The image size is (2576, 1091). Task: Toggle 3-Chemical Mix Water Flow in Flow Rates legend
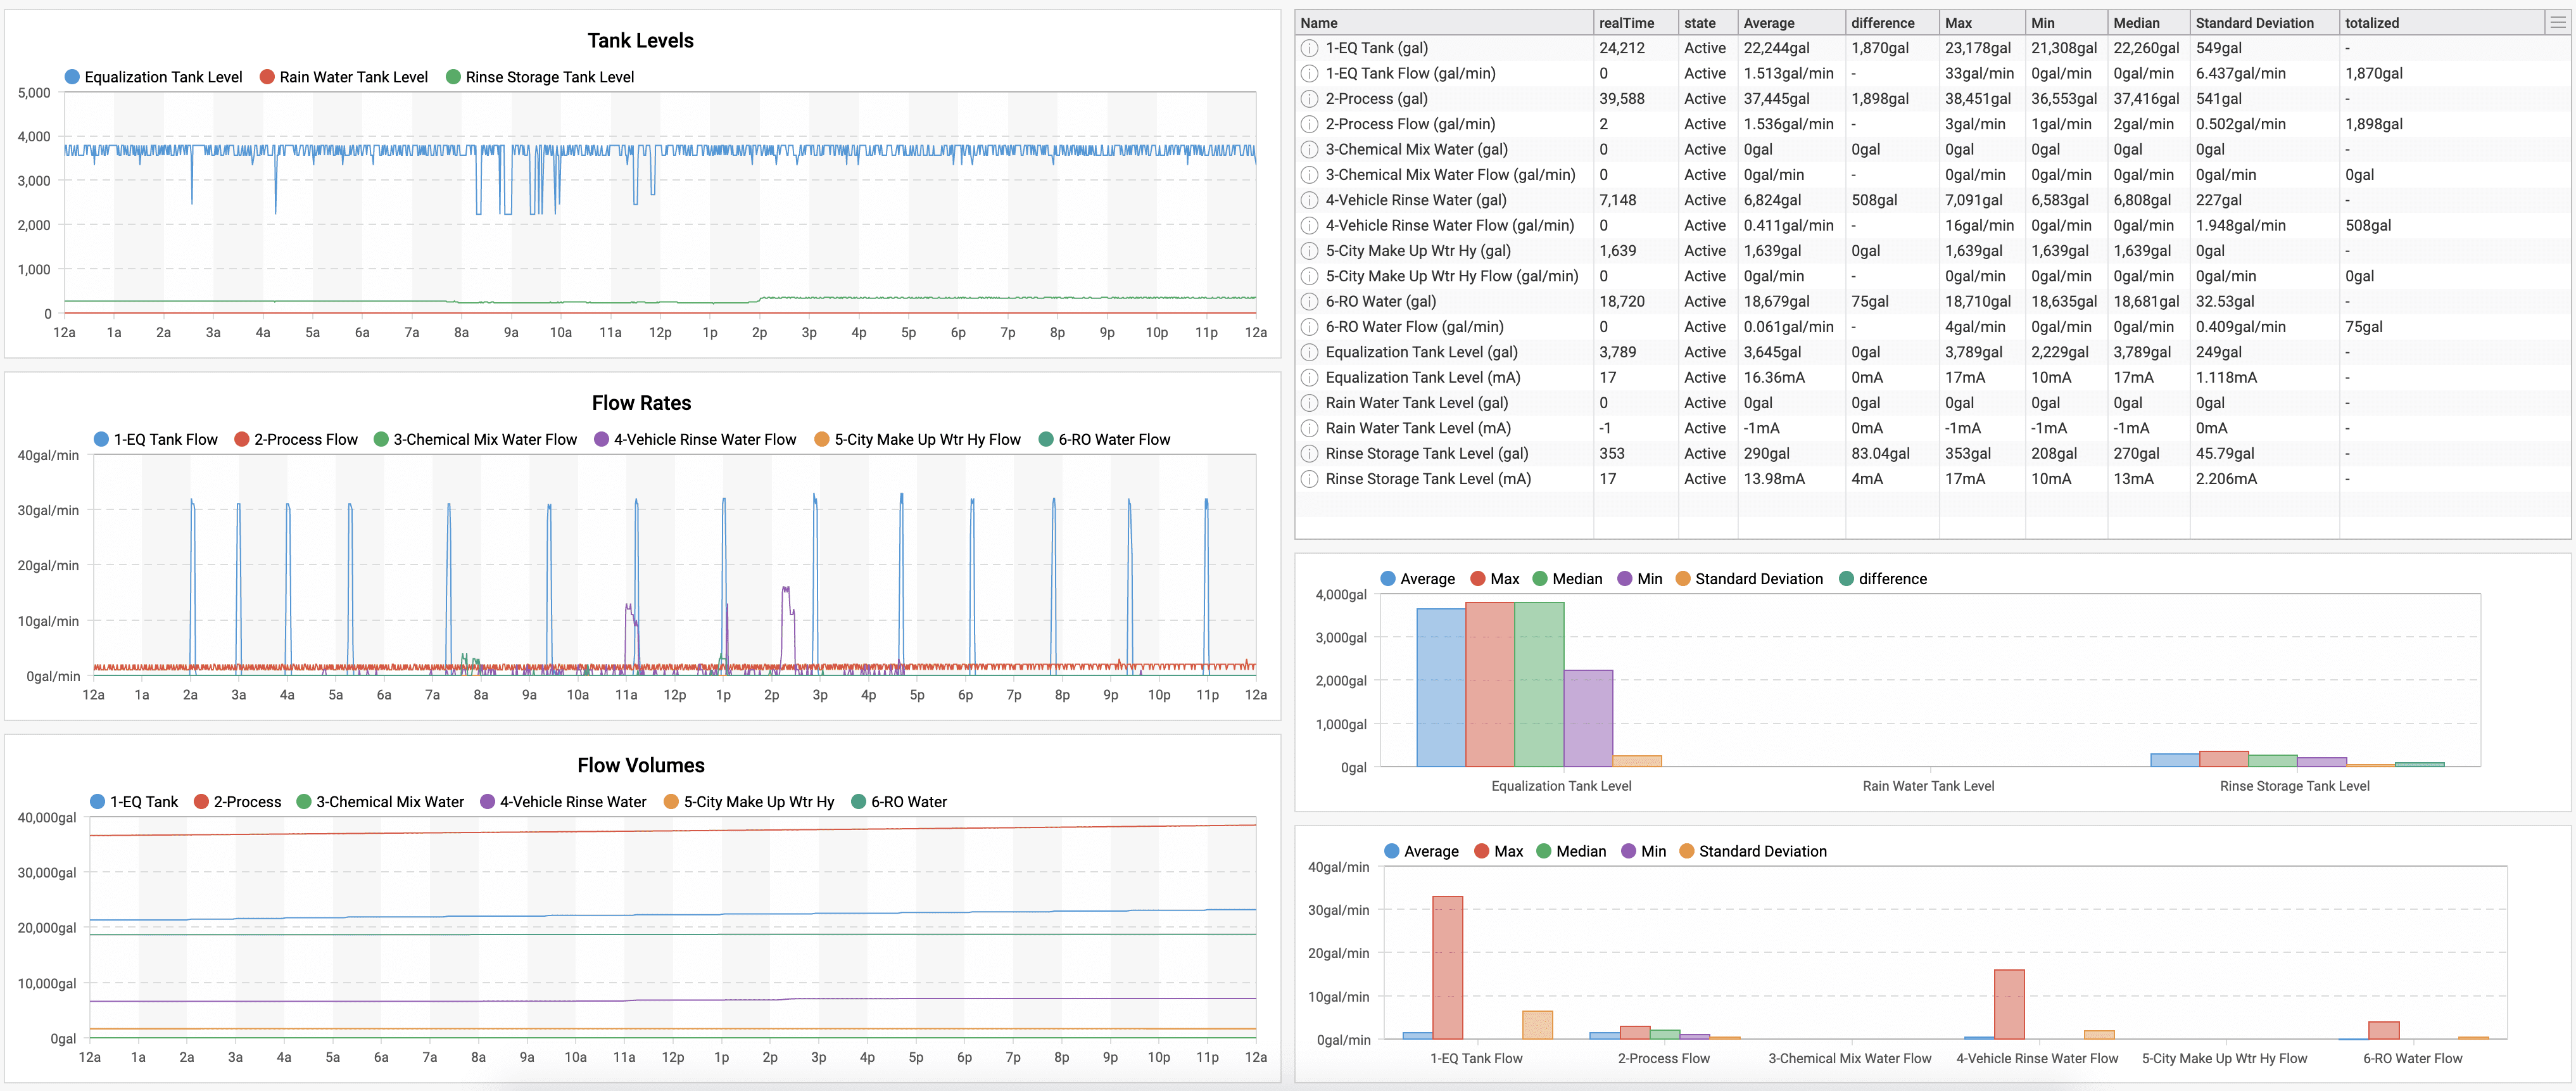coord(476,440)
